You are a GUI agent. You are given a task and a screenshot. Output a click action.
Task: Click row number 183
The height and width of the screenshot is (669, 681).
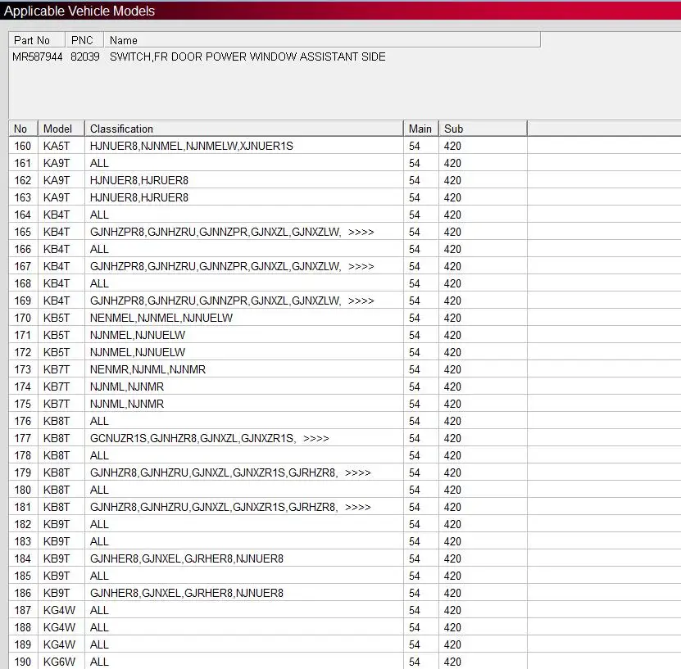[x=23, y=542]
